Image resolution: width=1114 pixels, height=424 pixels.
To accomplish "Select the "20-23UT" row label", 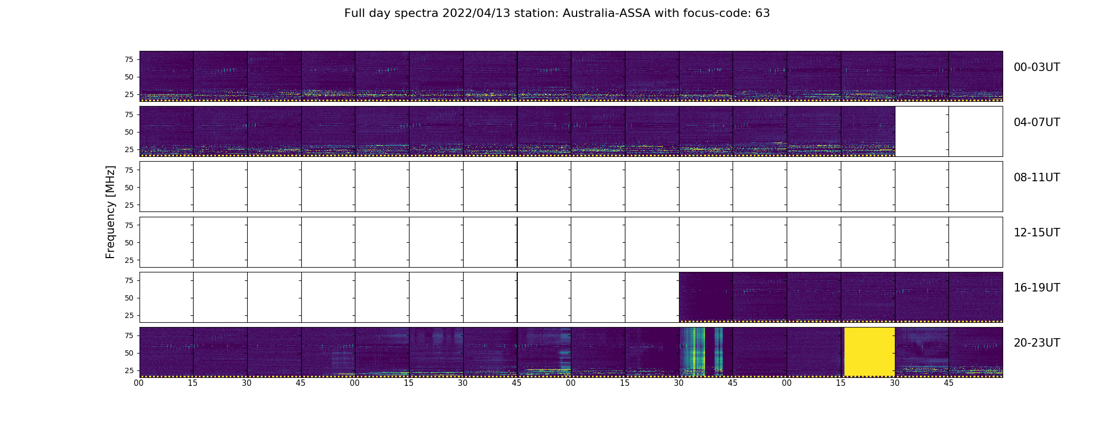I will coord(1037,343).
